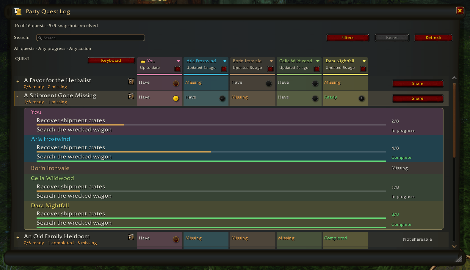Click Aria's action bubble for A Shipment Gone Missing
The width and height of the screenshot is (470, 270).
coord(222,99)
